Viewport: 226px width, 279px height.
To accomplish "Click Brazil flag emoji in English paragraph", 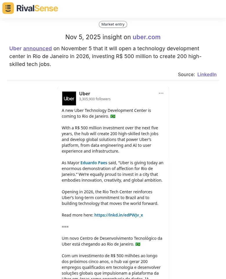I will 113,116.
